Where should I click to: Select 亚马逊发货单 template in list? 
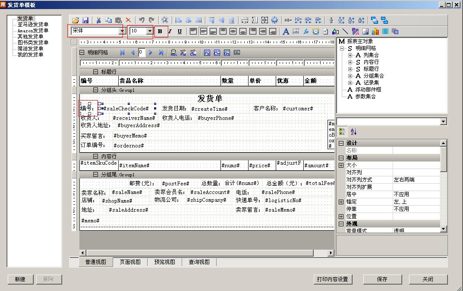pyautogui.click(x=33, y=25)
